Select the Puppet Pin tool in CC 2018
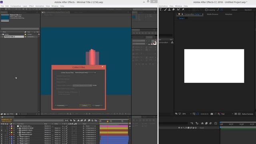This screenshot has width=256, height=144. click(183, 10)
